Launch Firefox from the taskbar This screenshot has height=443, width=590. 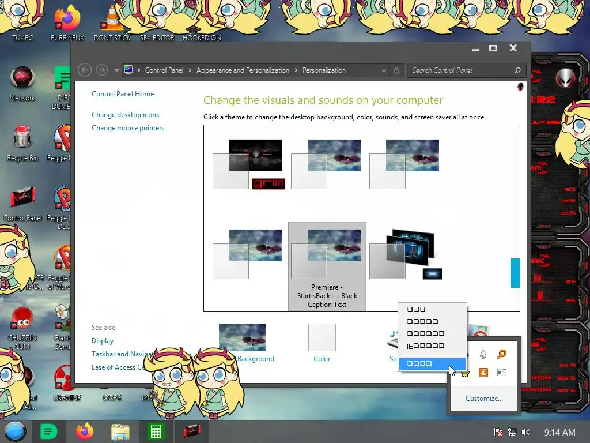coord(85,431)
